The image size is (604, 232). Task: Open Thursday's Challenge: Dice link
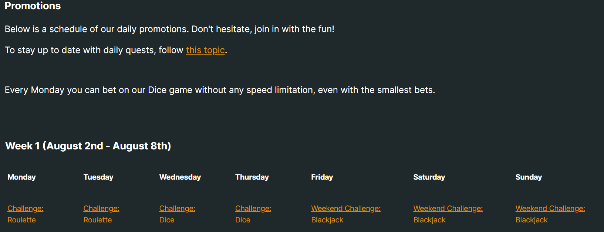click(253, 214)
